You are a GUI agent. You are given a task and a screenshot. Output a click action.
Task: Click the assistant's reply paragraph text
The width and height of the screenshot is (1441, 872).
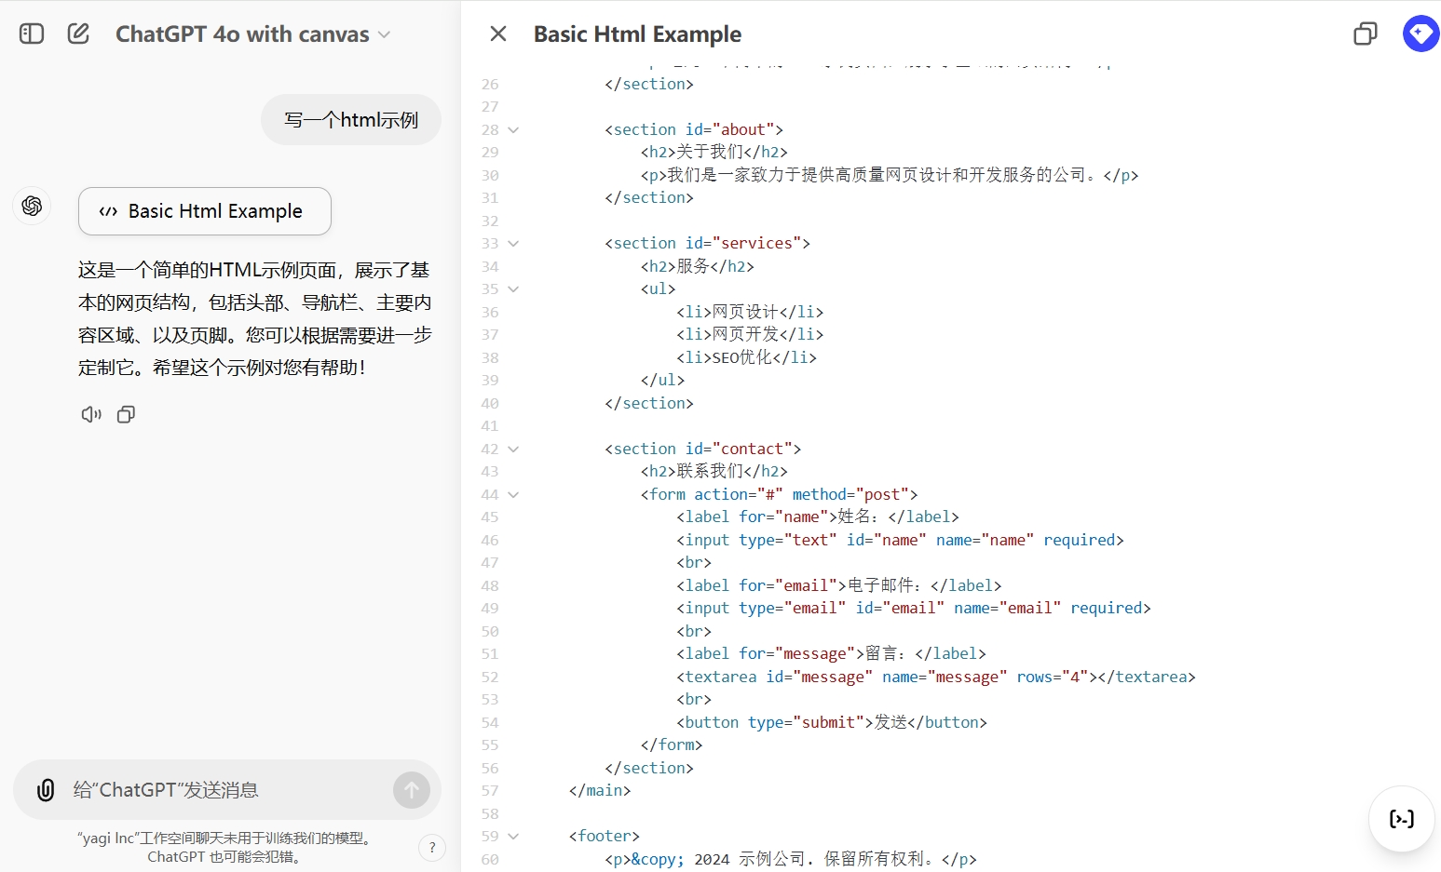point(255,318)
